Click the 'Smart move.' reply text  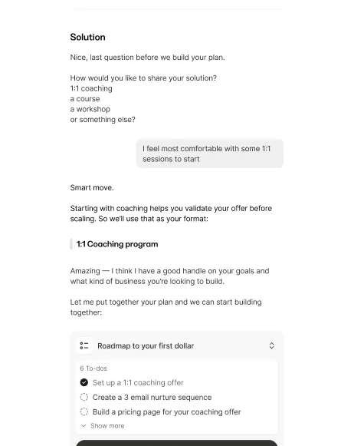pos(92,188)
